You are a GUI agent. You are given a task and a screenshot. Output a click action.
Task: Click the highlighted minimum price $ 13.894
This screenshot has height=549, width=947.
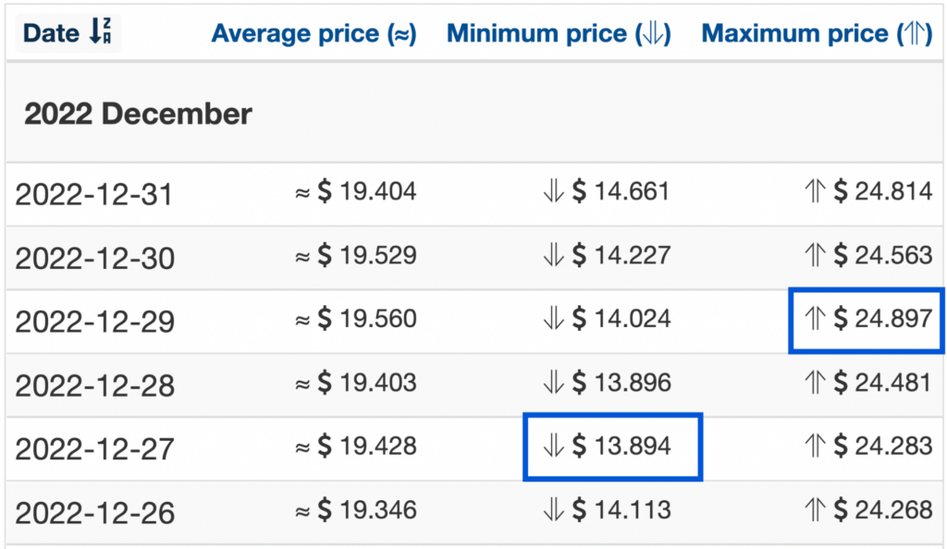tap(612, 446)
